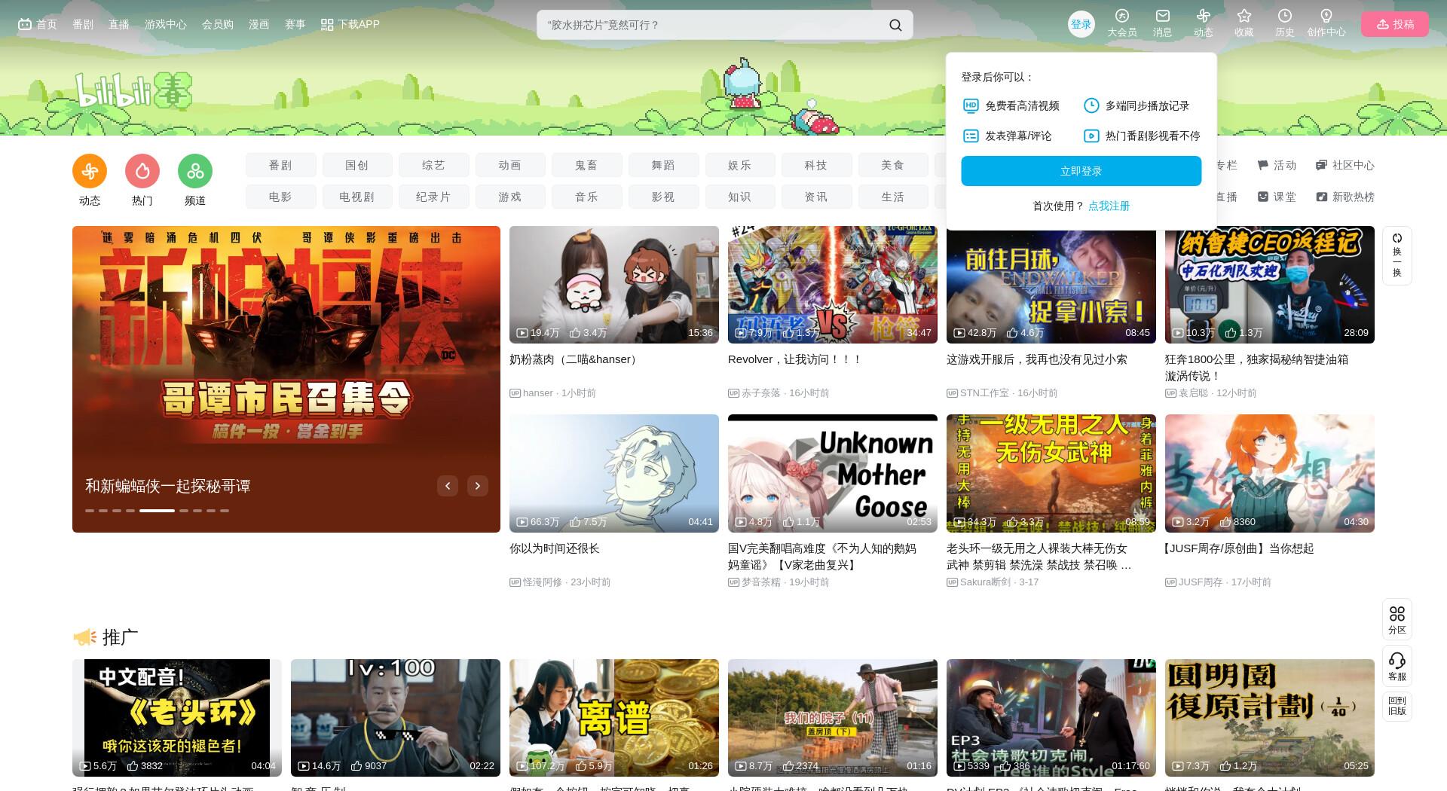
Task: Click the 新歌热榜 icon link
Action: [x=1345, y=197]
